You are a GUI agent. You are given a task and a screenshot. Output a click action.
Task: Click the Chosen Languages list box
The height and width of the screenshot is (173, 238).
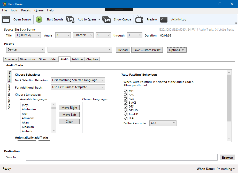(x=100, y=118)
